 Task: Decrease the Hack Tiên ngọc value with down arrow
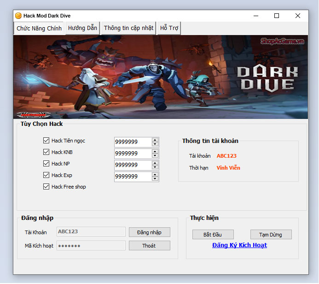[x=155, y=144]
